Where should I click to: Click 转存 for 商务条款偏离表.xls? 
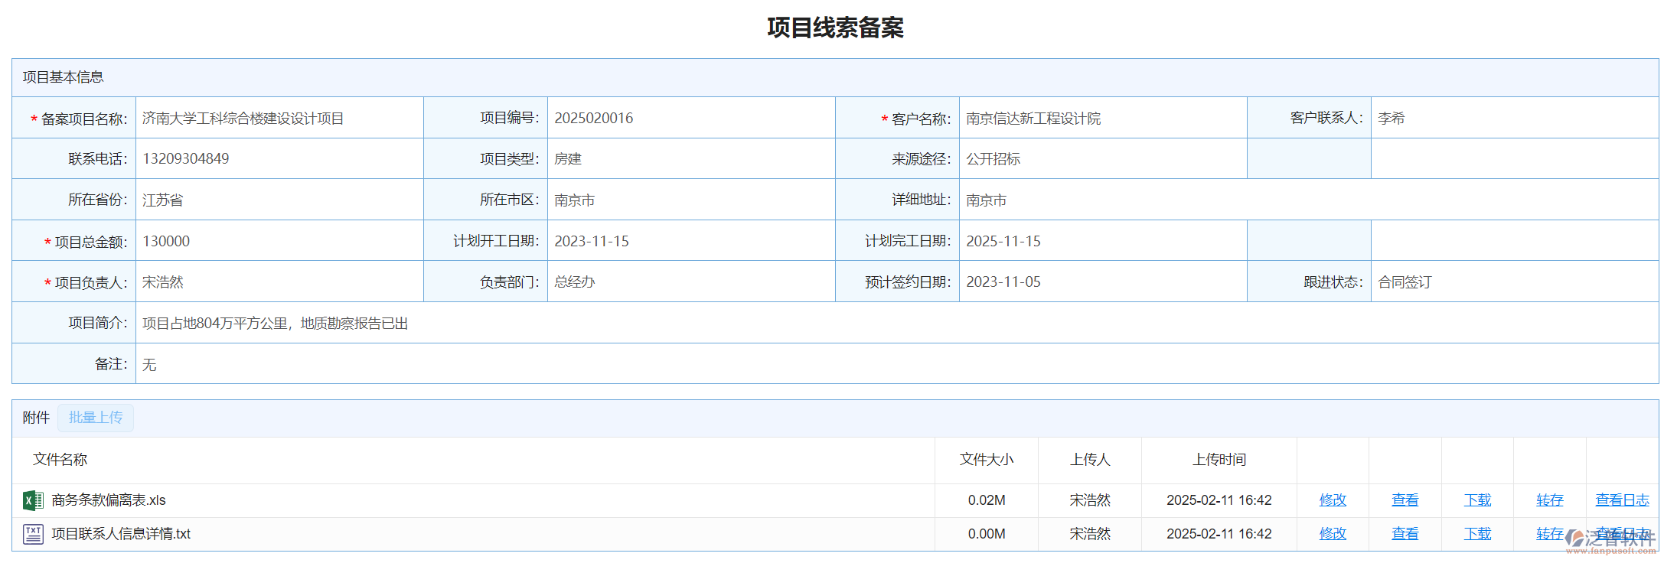click(1549, 500)
